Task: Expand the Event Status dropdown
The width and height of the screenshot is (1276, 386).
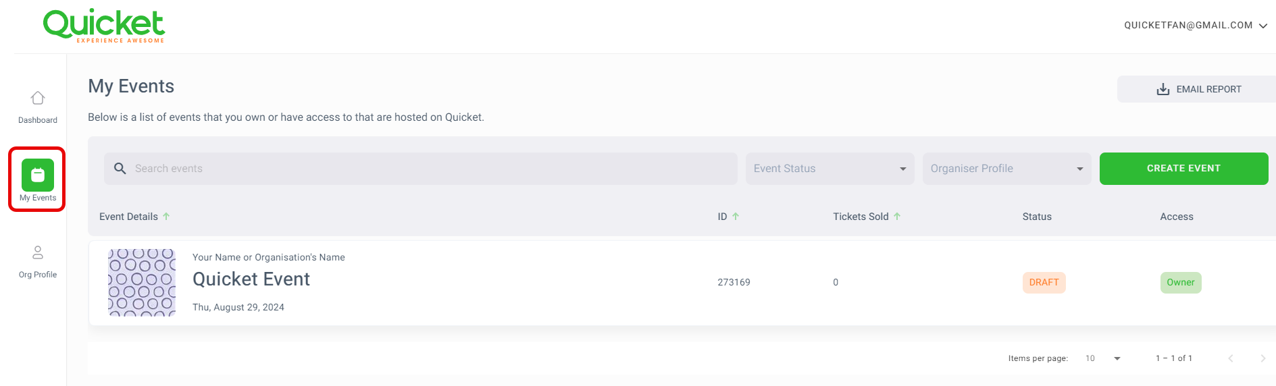Action: click(830, 169)
